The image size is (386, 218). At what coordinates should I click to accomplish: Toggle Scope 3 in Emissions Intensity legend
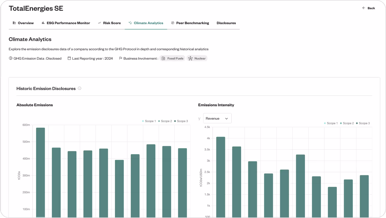click(363, 123)
